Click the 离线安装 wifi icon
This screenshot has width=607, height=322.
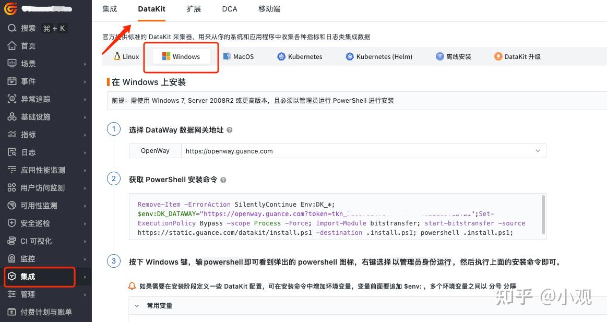pyautogui.click(x=440, y=56)
